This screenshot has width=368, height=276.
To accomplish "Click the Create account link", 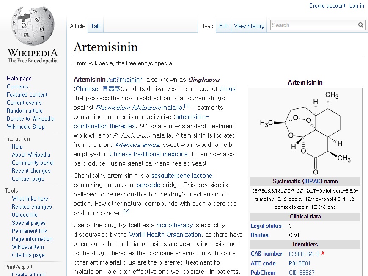I will click(327, 6).
